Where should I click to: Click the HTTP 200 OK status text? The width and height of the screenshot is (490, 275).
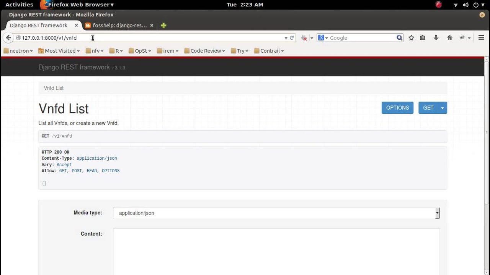[x=56, y=152]
